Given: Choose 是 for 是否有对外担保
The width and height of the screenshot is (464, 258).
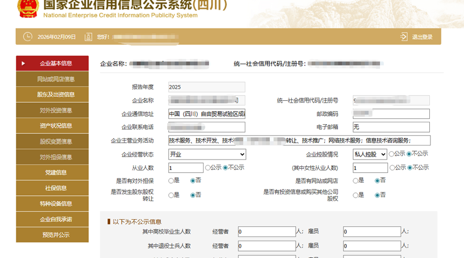Looking at the screenshot, I should [x=171, y=180].
